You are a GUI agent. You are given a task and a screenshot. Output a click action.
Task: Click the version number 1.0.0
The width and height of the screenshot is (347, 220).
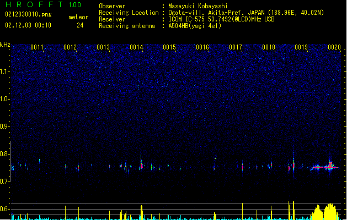tap(75, 4)
